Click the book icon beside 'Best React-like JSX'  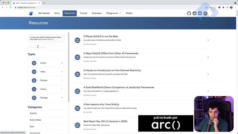pyautogui.click(x=77, y=125)
